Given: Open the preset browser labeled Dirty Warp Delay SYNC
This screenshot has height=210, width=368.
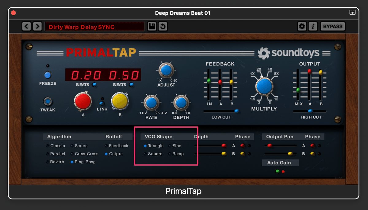Looking at the screenshot, I should pos(94,26).
